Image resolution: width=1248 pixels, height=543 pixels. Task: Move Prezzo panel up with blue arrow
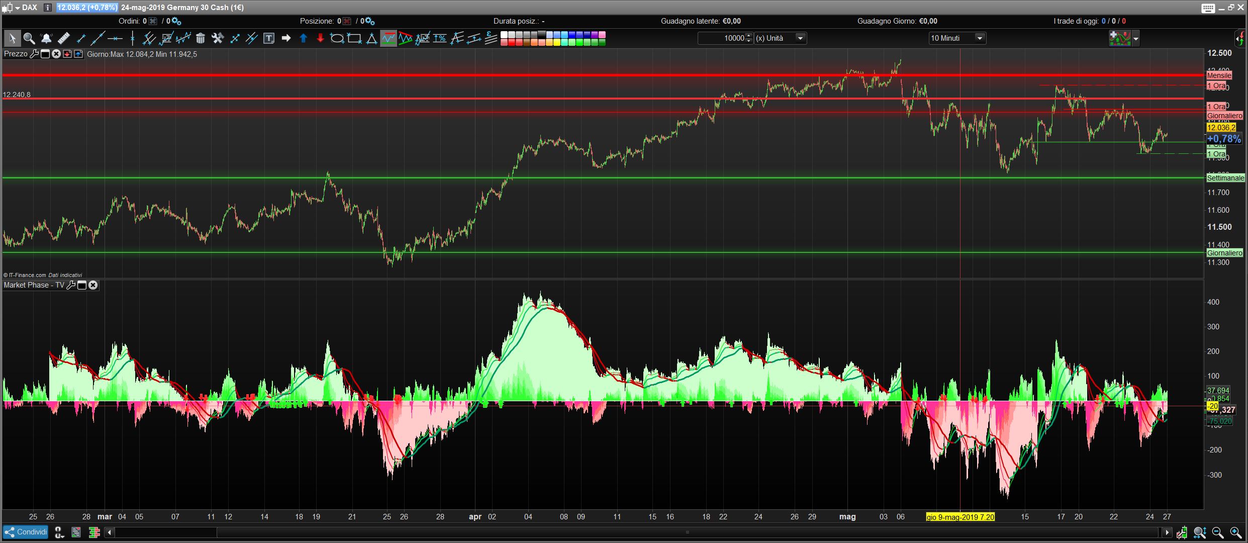point(78,54)
